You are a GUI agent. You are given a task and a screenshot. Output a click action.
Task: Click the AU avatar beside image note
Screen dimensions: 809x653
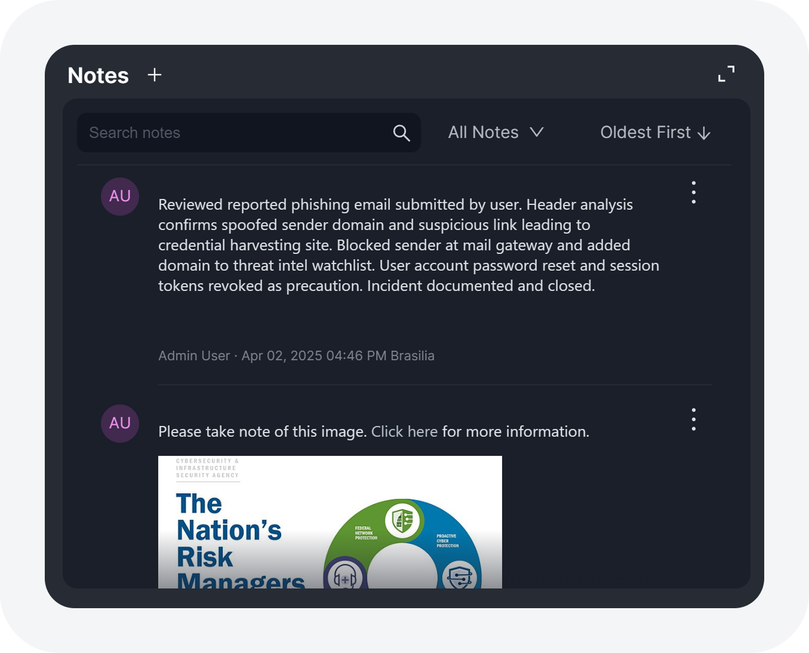[x=120, y=423]
